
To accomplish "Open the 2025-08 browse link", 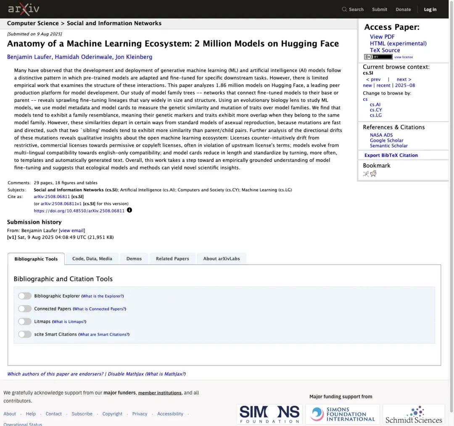I will 405,85.
